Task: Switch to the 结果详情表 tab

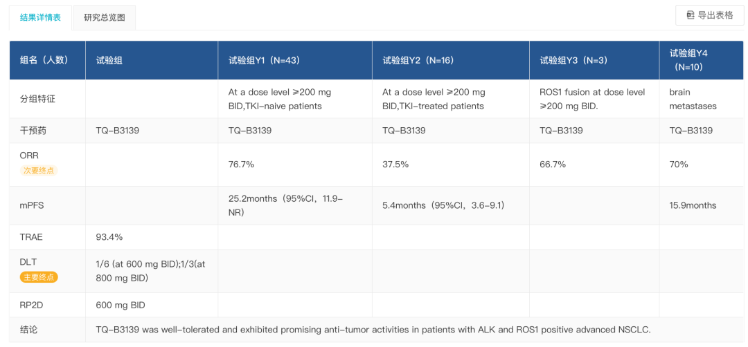Action: 40,17
